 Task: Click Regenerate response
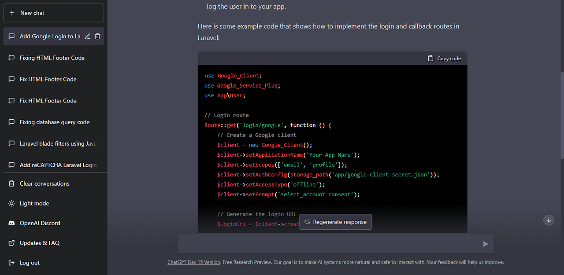point(335,222)
